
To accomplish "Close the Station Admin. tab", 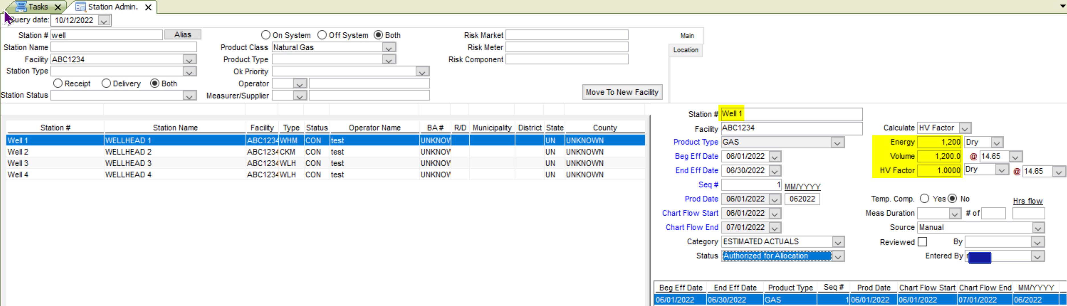I will click(148, 7).
